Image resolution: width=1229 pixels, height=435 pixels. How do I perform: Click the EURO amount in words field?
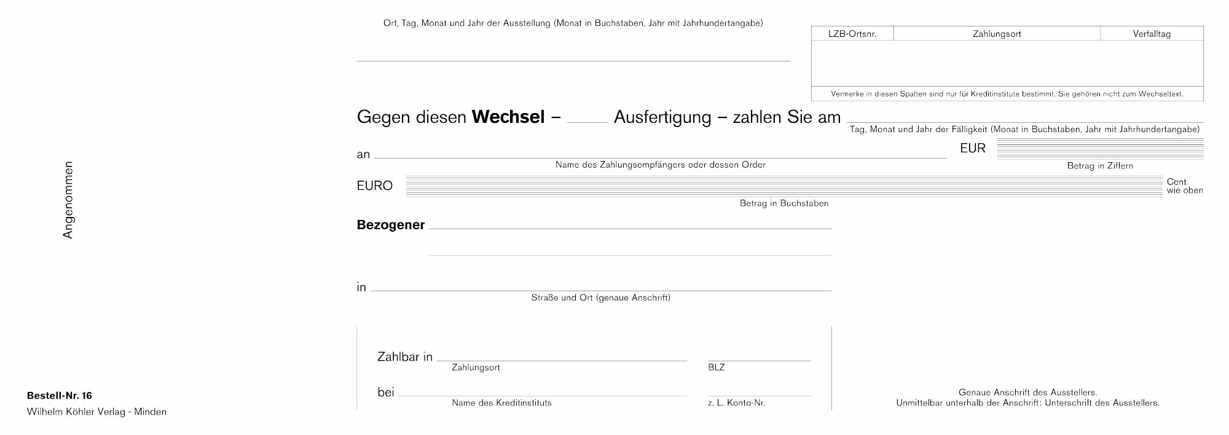coord(784,186)
